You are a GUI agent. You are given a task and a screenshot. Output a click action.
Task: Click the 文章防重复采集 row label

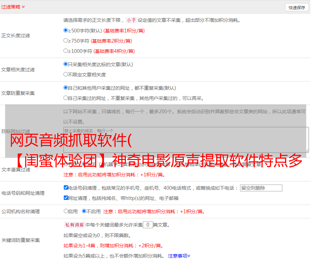tap(18, 93)
